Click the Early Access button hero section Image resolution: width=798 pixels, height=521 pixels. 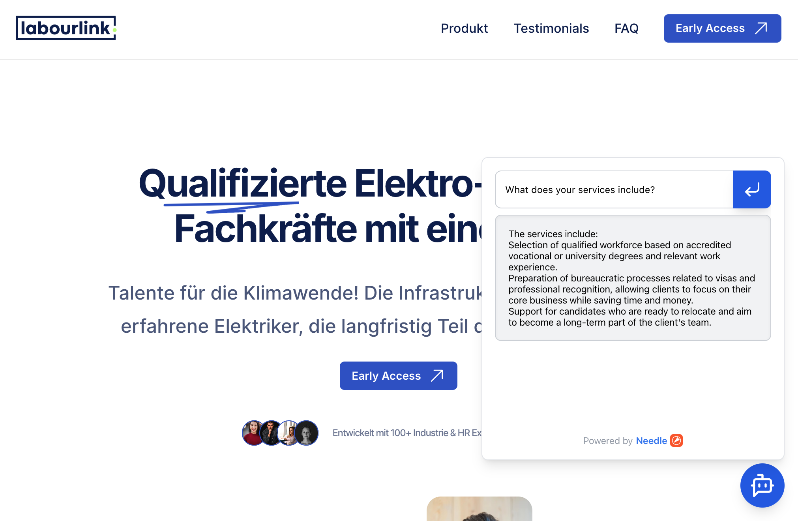[399, 375]
